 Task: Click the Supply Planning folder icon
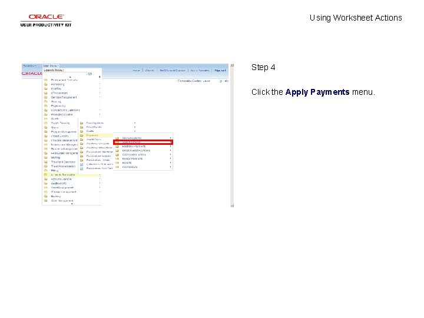46,123
